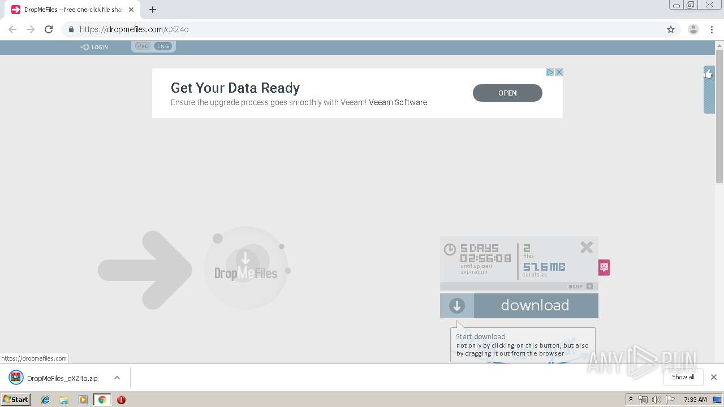Close the Veeam ad banner

click(559, 72)
